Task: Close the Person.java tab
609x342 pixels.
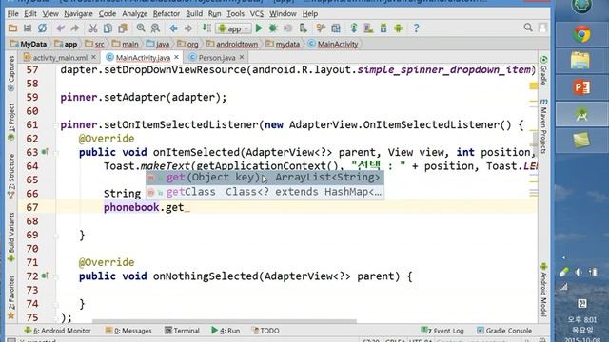Action: coord(242,57)
